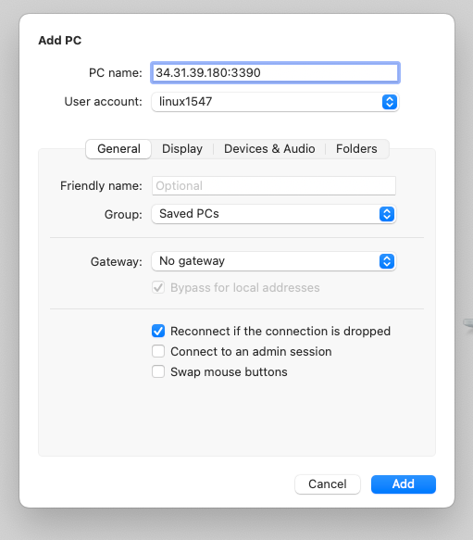Click the Add PC dialog title
473x540 pixels.
click(x=60, y=41)
